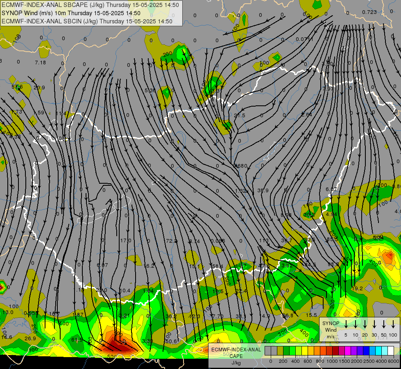Select the bright magenta CAPE legend swatch
The width and height of the screenshot is (401, 369).
[348, 351]
